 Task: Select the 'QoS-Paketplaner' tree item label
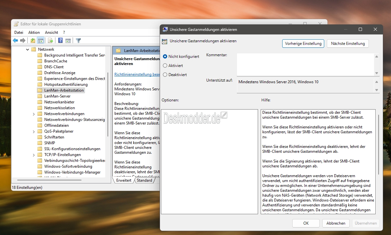pyautogui.click(x=59, y=131)
